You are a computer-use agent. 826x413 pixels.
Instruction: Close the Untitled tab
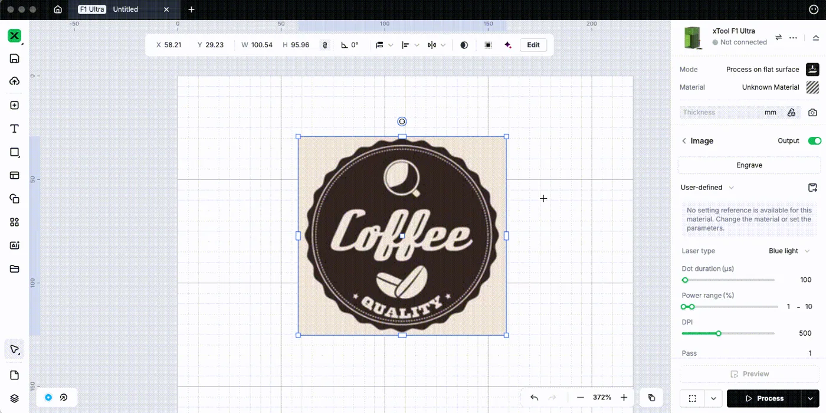(x=166, y=9)
